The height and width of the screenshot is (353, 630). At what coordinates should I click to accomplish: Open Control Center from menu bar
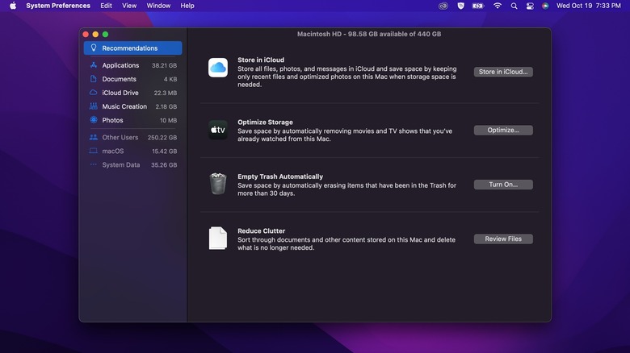pyautogui.click(x=530, y=6)
